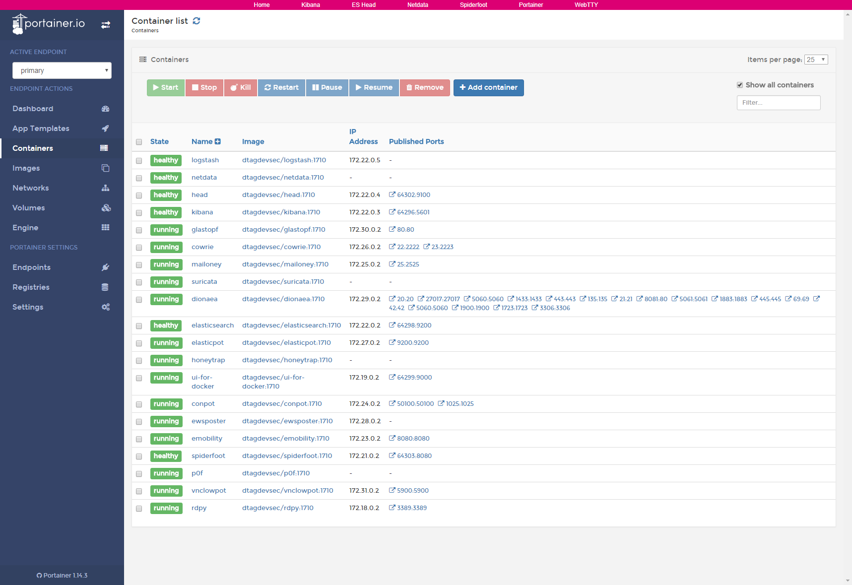Sort containers by the State column header
852x585 pixels.
[159, 141]
